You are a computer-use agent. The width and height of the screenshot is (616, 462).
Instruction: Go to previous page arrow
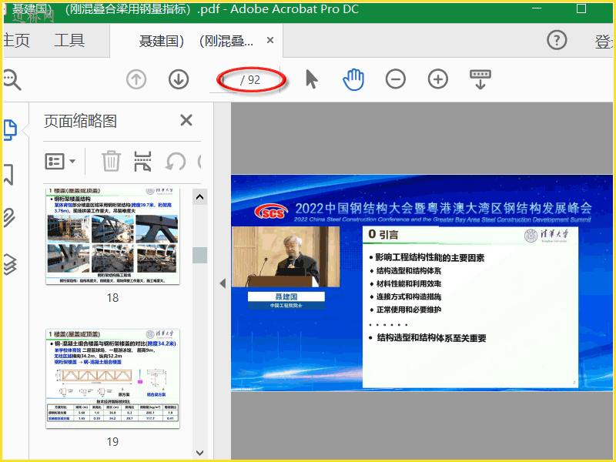coord(136,79)
